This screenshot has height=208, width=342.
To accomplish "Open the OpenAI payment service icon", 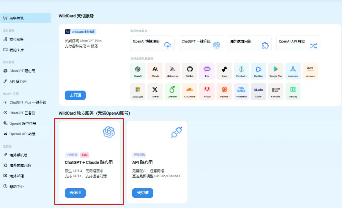I will pyautogui.click(x=138, y=71).
